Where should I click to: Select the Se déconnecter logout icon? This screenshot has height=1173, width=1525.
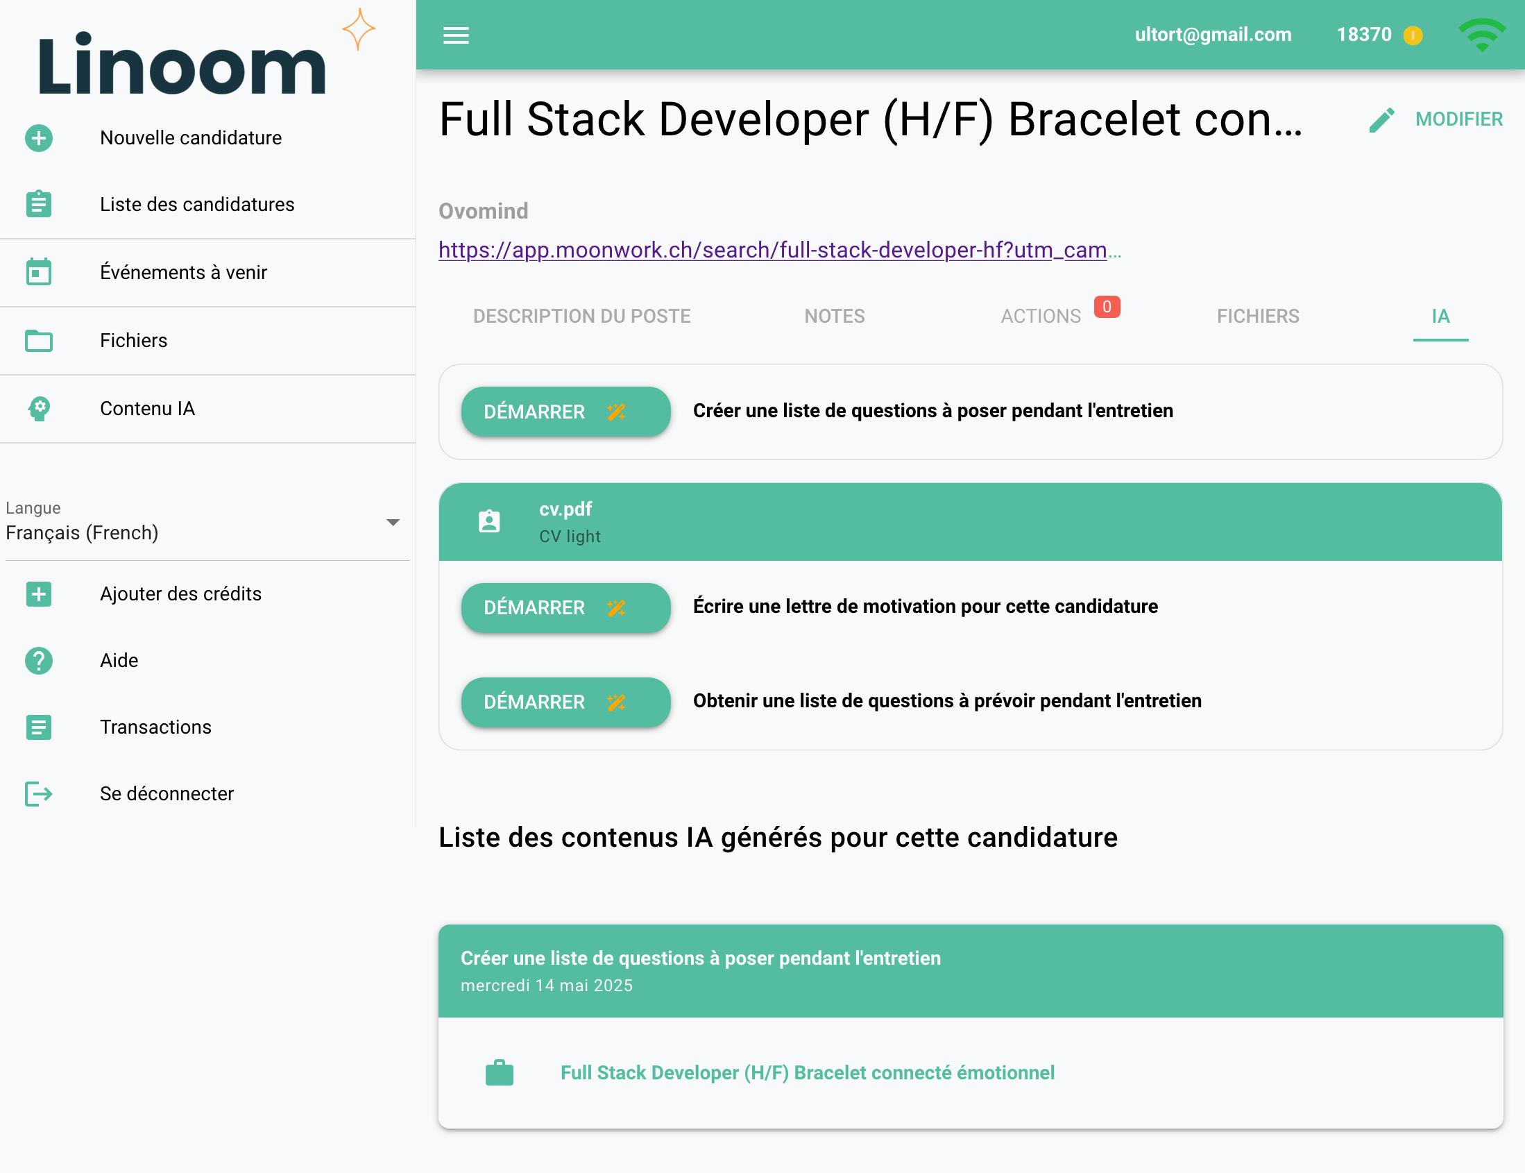[x=38, y=793]
